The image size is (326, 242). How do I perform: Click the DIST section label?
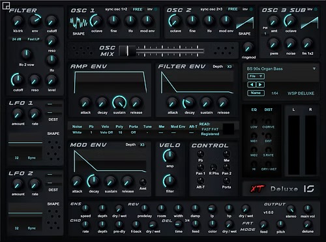click(269, 110)
